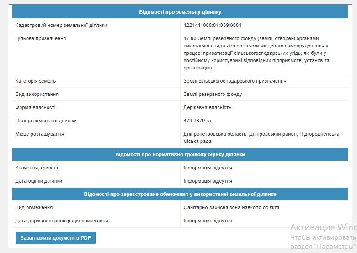Click the "Відомості про земельну ділянку" header

tap(180, 12)
